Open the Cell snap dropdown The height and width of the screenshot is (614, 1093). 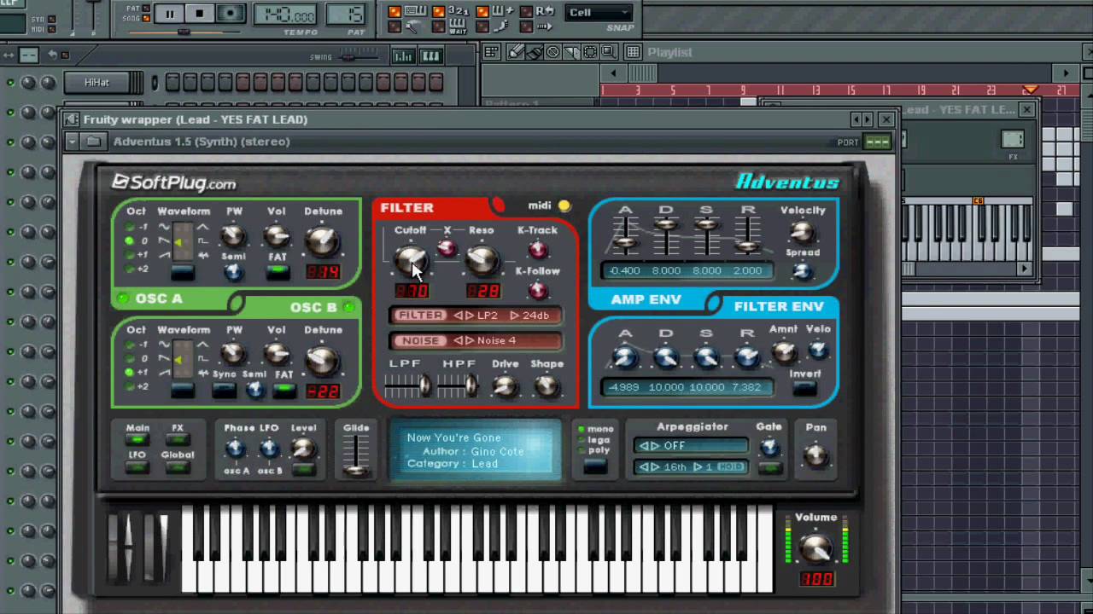click(x=599, y=13)
